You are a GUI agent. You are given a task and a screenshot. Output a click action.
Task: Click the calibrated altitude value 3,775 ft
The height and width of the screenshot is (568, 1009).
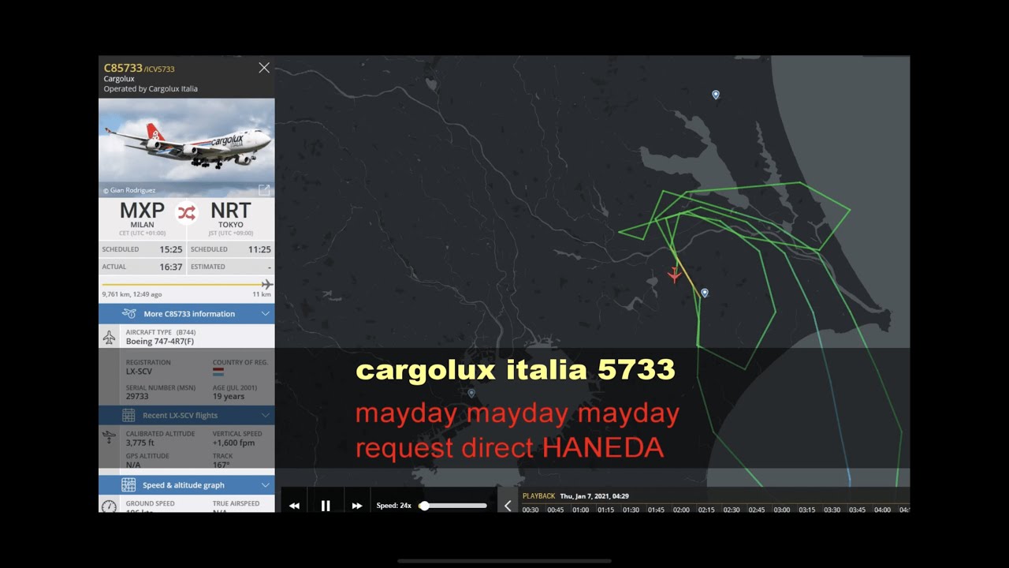coord(140,443)
